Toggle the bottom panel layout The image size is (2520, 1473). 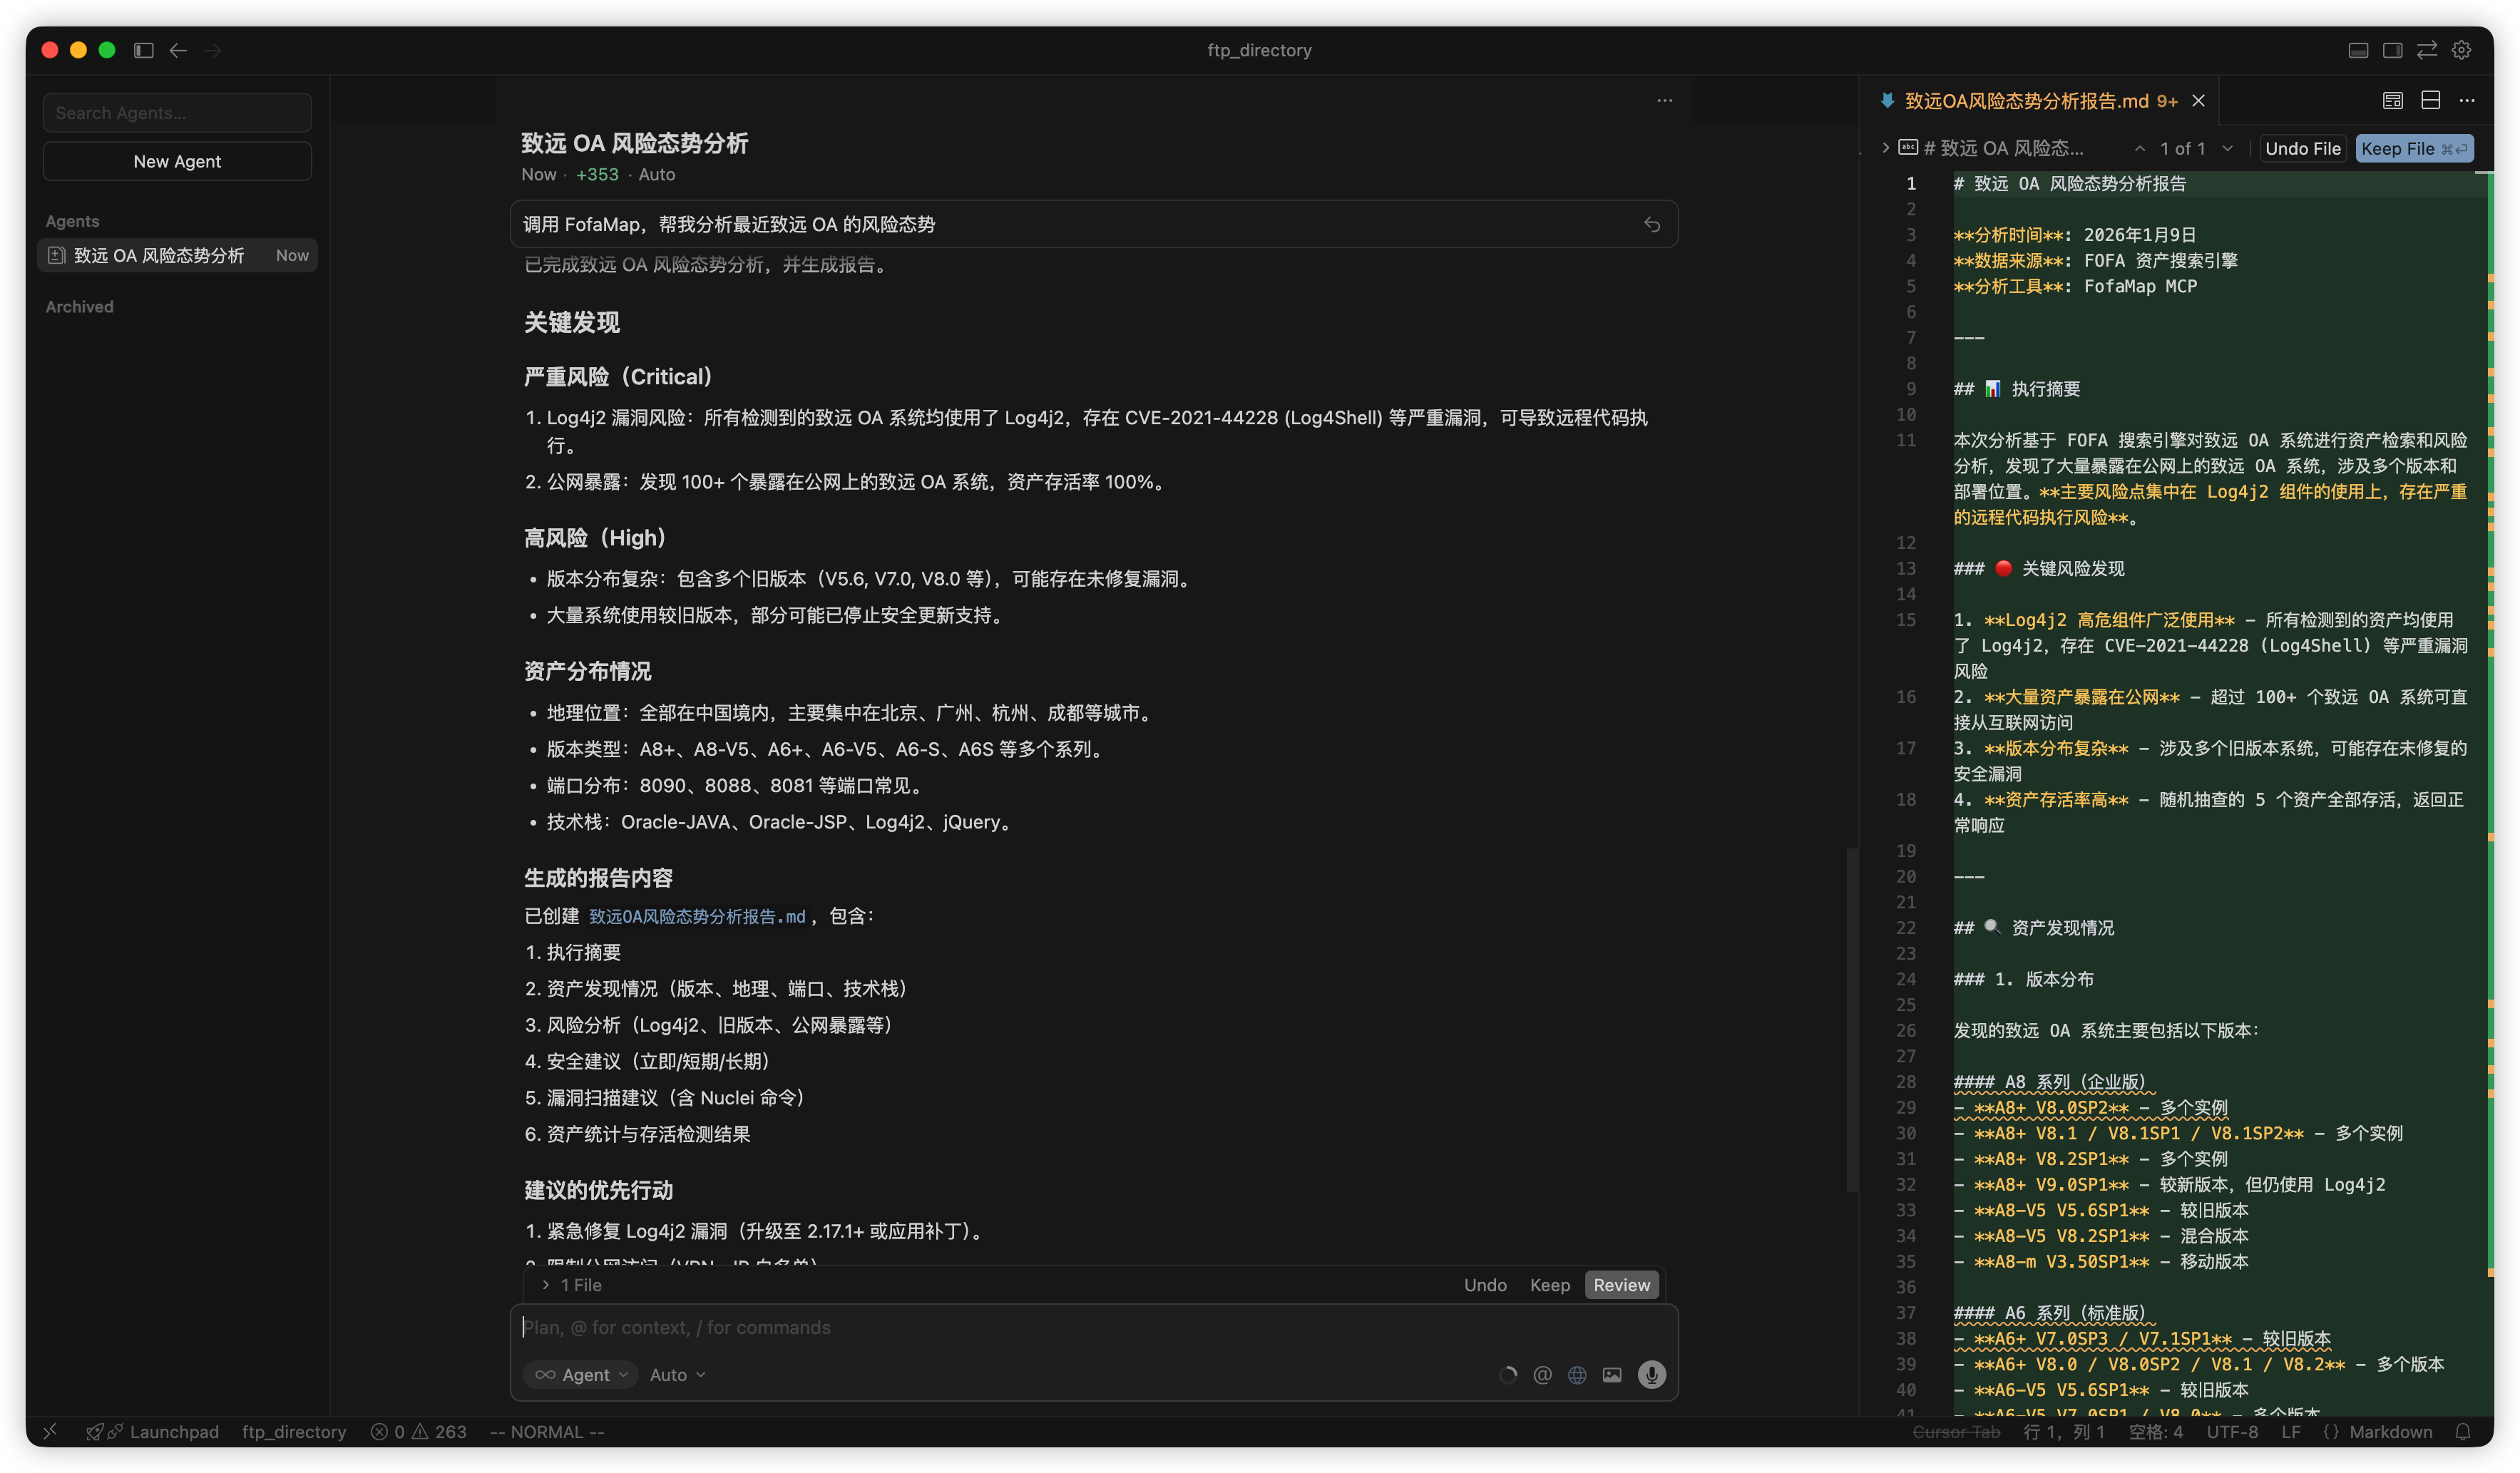point(2358,50)
